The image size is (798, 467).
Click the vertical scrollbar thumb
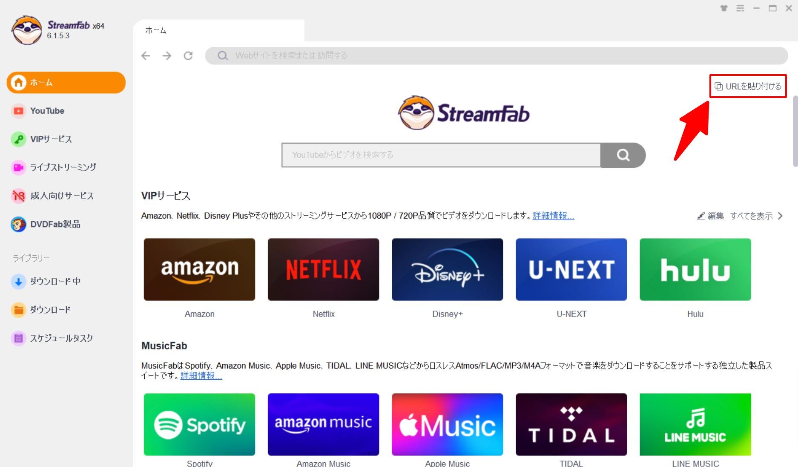click(795, 131)
